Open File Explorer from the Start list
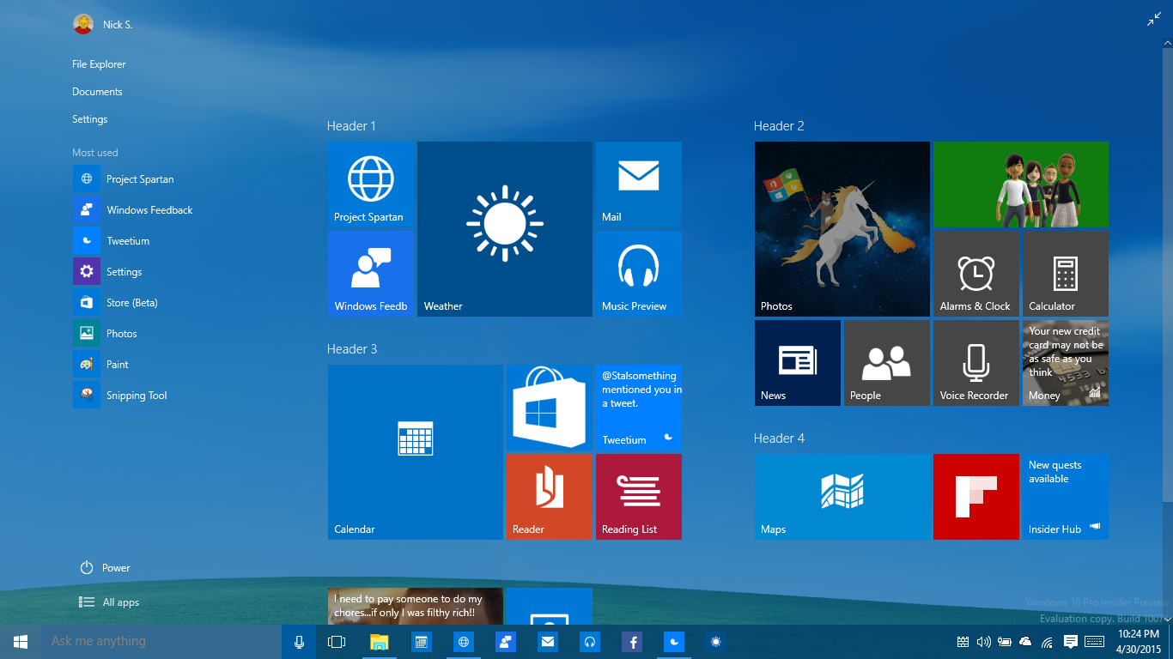This screenshot has width=1173, height=659. 99,64
